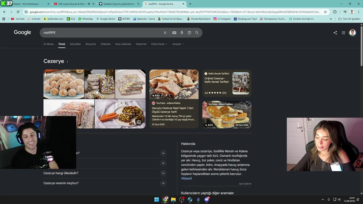Open the share icon on Google header

point(335,33)
